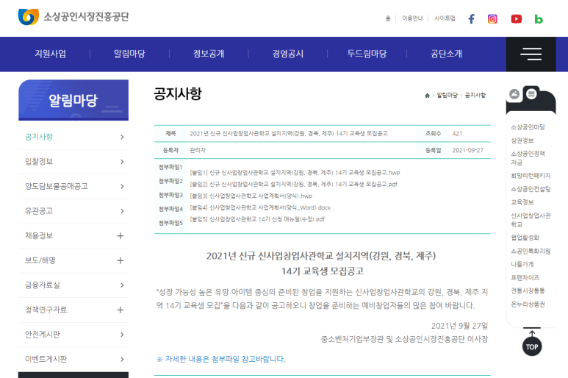The width and height of the screenshot is (568, 378).
Task: Open the Facebook page icon
Action: coord(471,19)
